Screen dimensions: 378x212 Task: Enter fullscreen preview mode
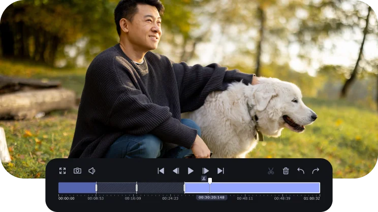pyautogui.click(x=62, y=171)
